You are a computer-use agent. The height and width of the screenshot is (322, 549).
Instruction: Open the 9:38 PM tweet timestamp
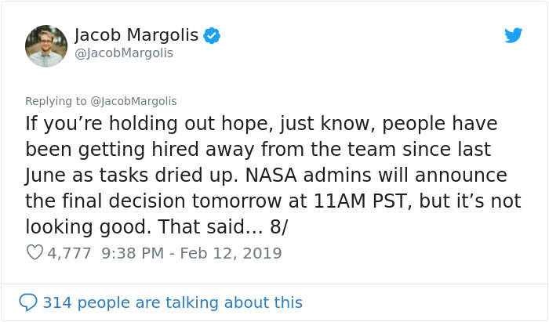(x=133, y=253)
